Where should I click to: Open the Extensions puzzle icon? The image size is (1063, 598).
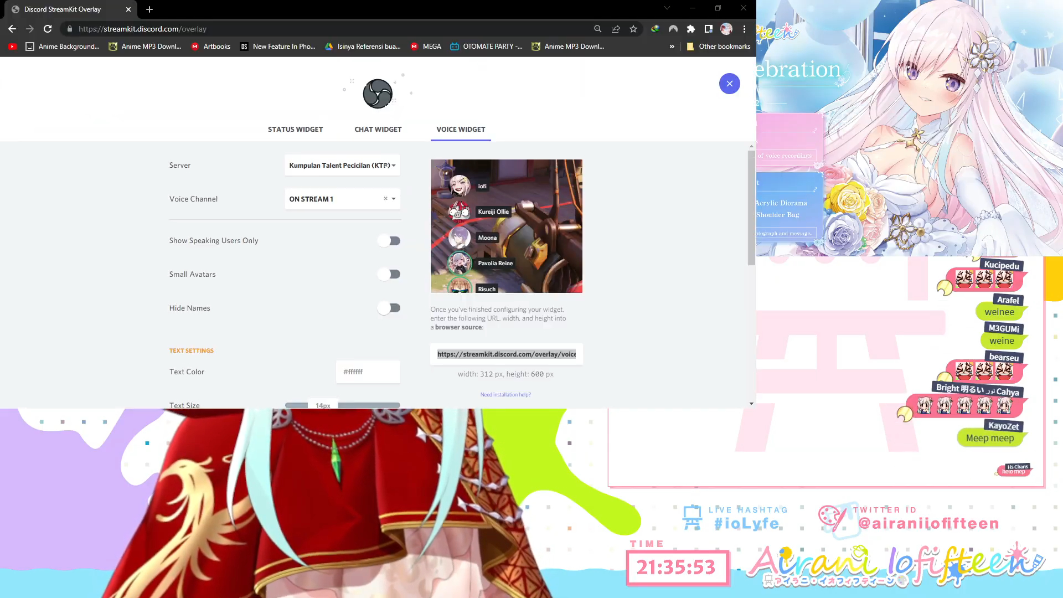click(x=690, y=29)
